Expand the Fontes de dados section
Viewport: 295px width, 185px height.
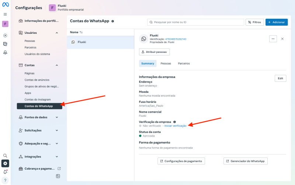57,117
